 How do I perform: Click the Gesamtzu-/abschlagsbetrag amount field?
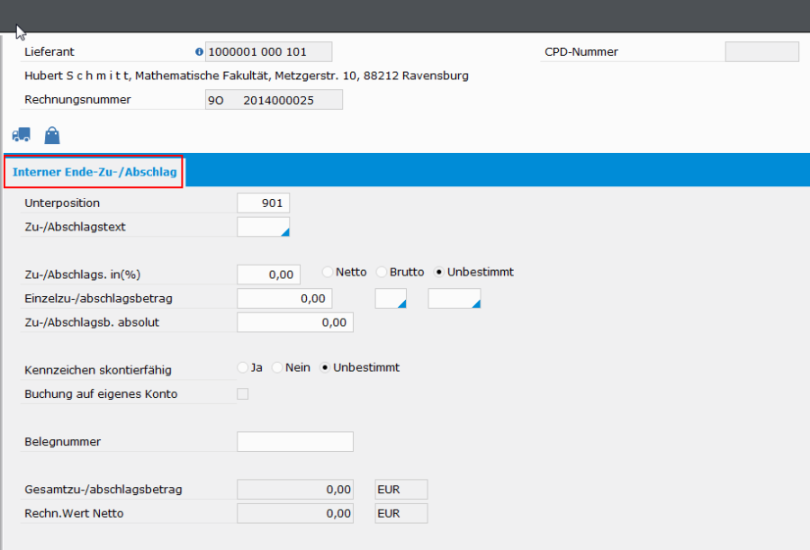(x=295, y=490)
